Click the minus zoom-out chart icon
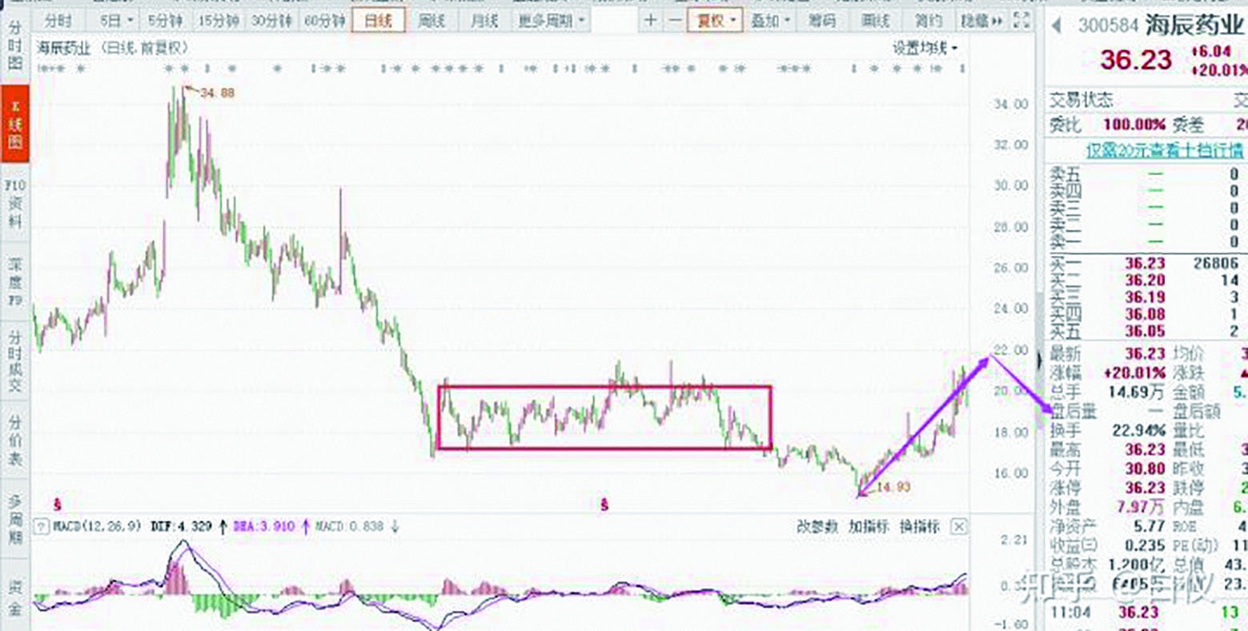This screenshot has height=631, width=1248. click(675, 21)
